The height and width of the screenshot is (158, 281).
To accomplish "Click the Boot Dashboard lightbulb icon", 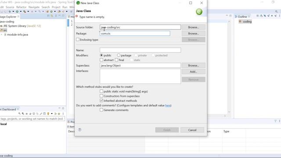I will point(48,114).
